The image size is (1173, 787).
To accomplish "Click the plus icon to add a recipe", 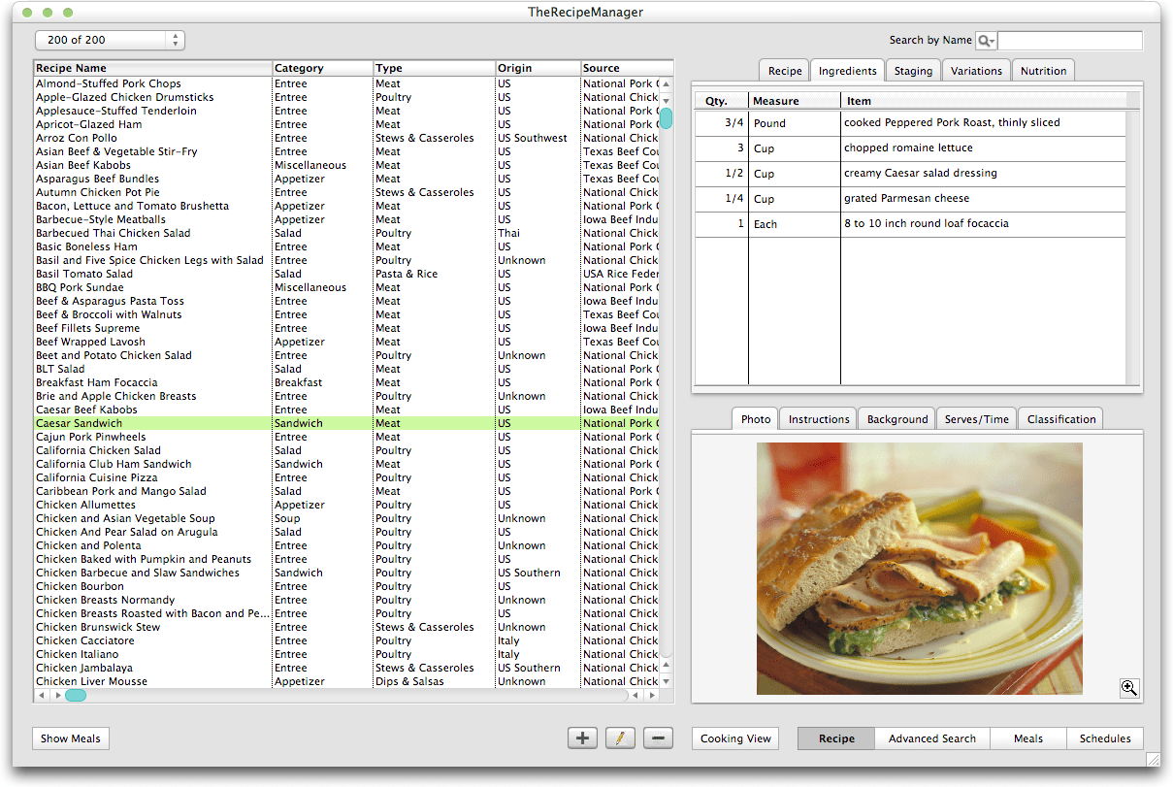I will pyautogui.click(x=582, y=738).
